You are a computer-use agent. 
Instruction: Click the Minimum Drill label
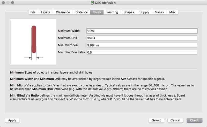(x=68, y=38)
